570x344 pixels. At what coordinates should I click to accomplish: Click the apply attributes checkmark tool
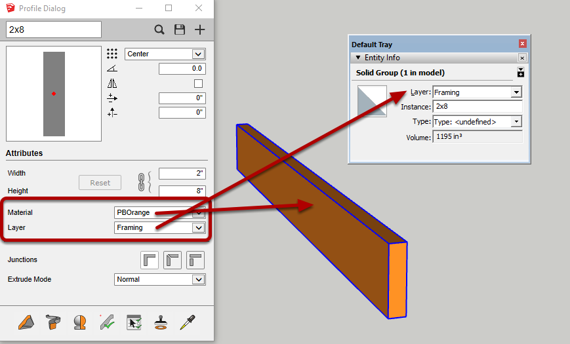pos(107,322)
